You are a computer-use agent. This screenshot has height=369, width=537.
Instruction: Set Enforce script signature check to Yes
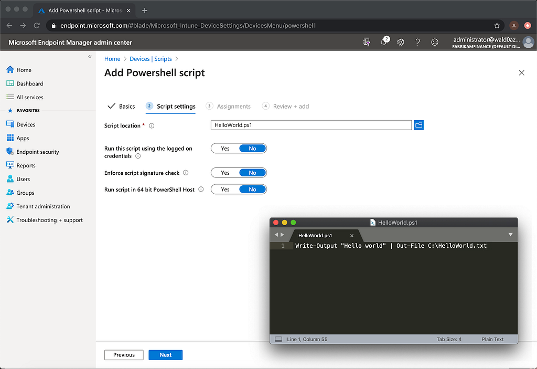pos(225,173)
